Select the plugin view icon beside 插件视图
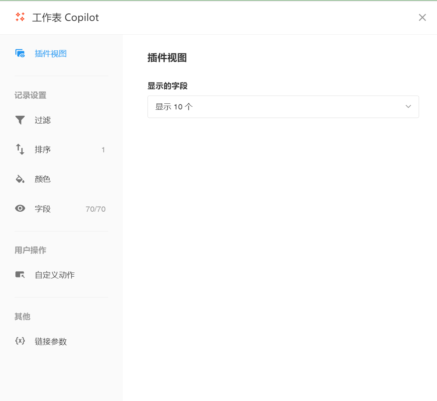Screen dimensions: 437x401 20,53
